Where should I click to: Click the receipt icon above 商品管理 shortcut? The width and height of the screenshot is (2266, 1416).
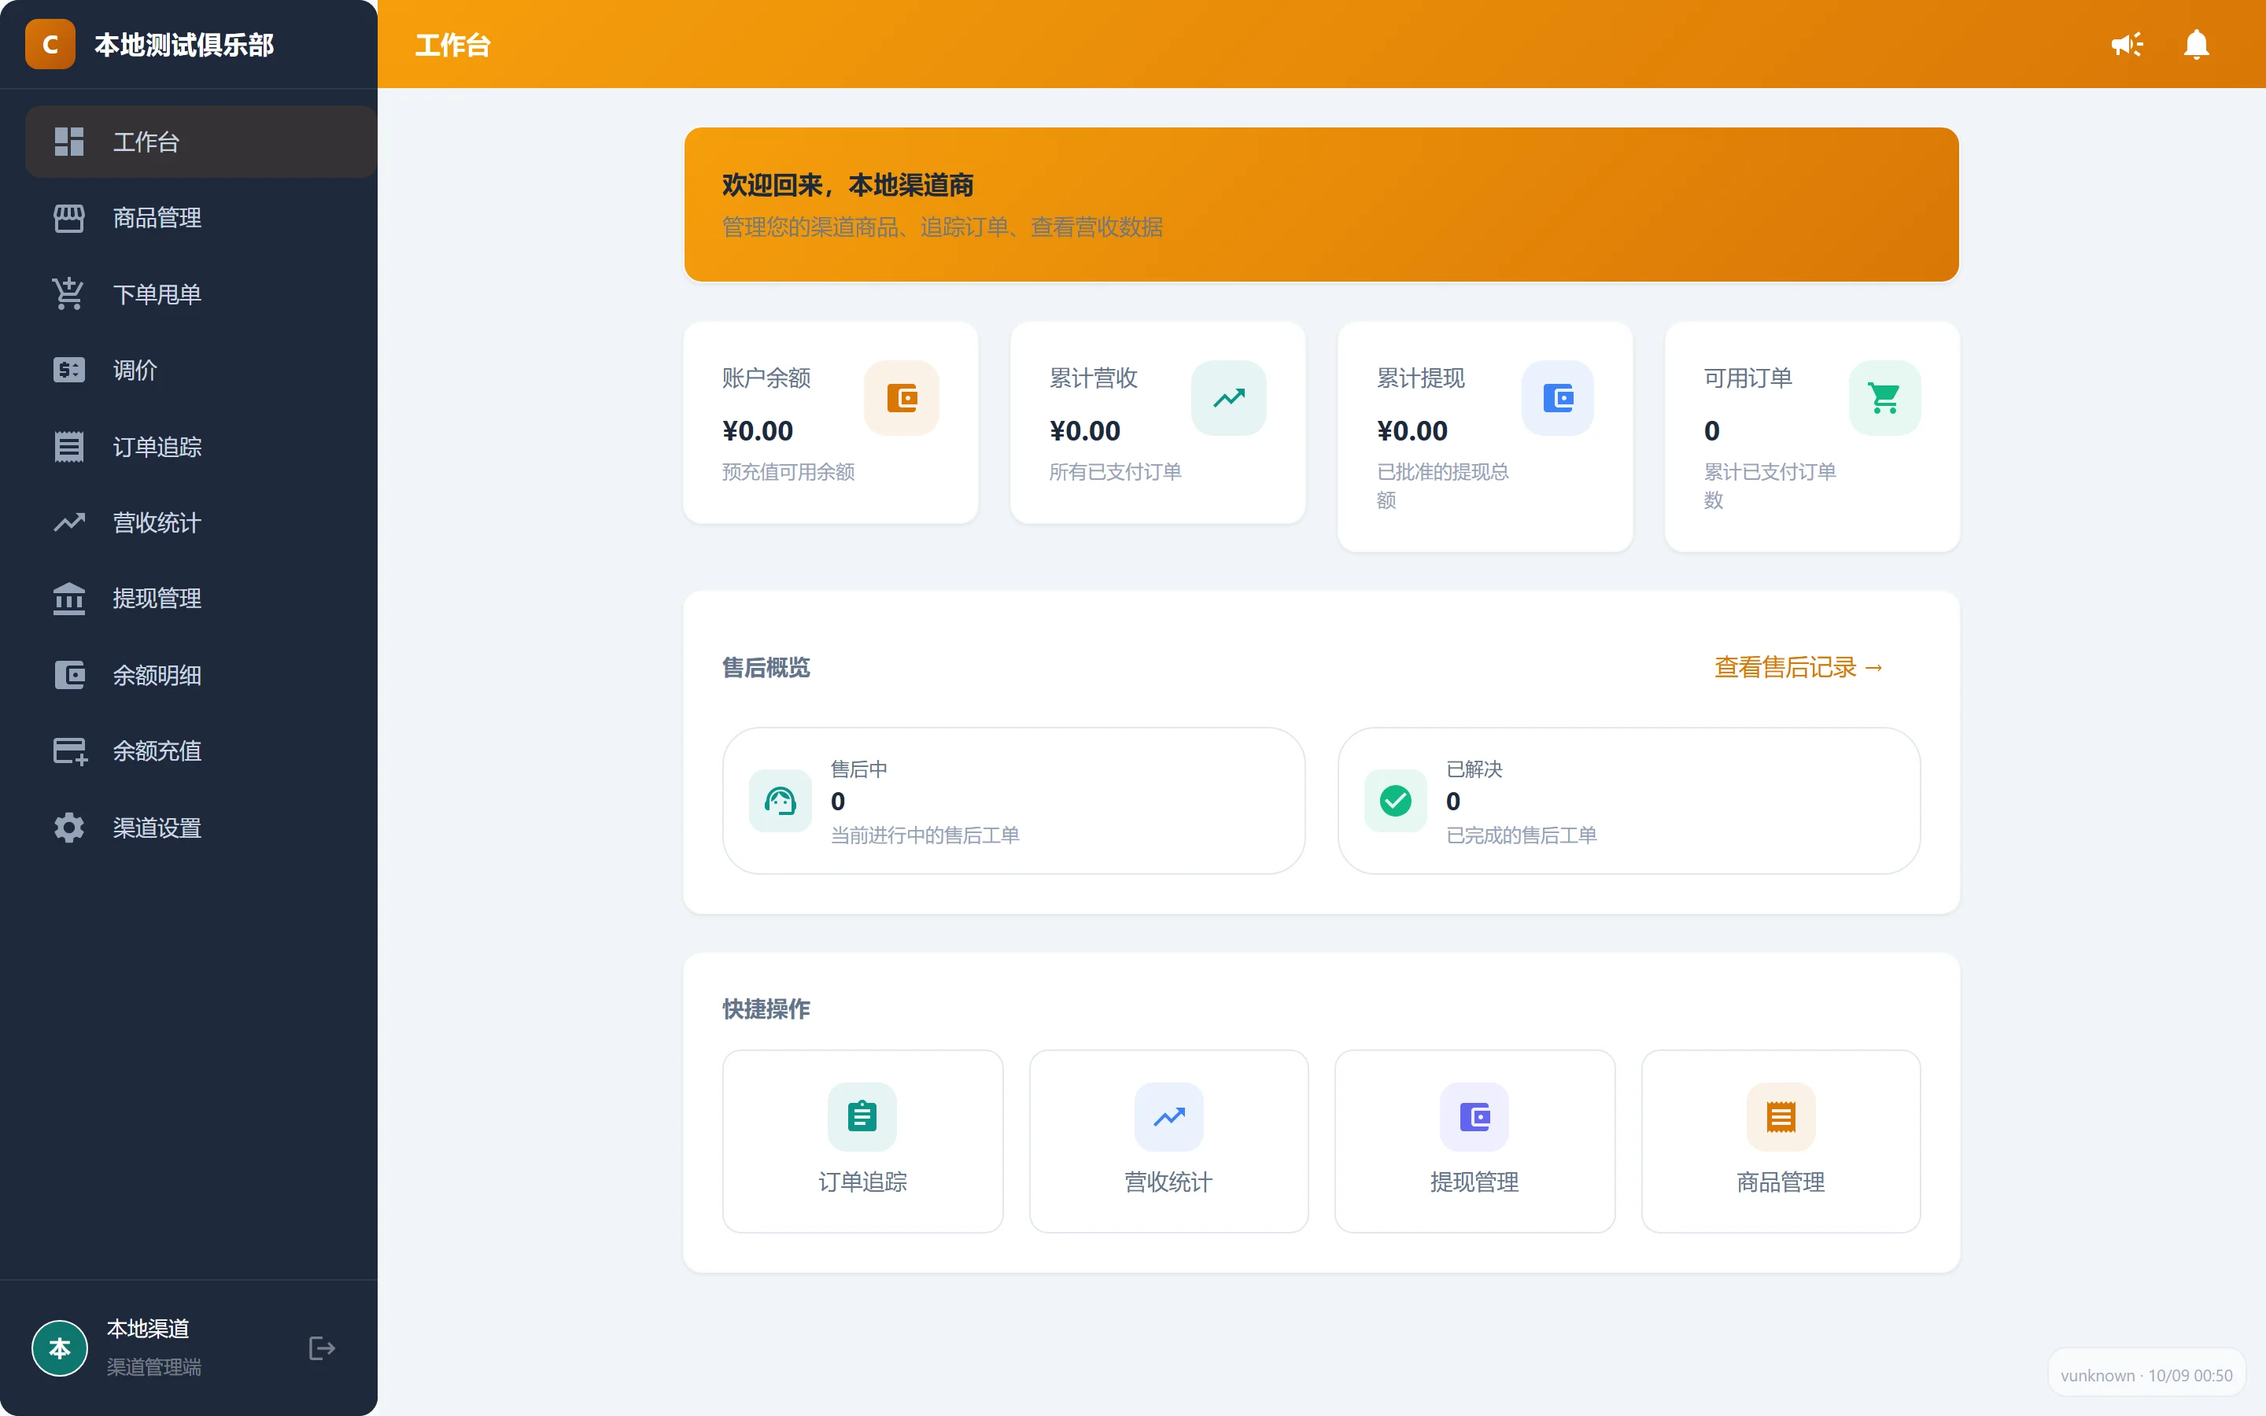tap(1781, 1116)
